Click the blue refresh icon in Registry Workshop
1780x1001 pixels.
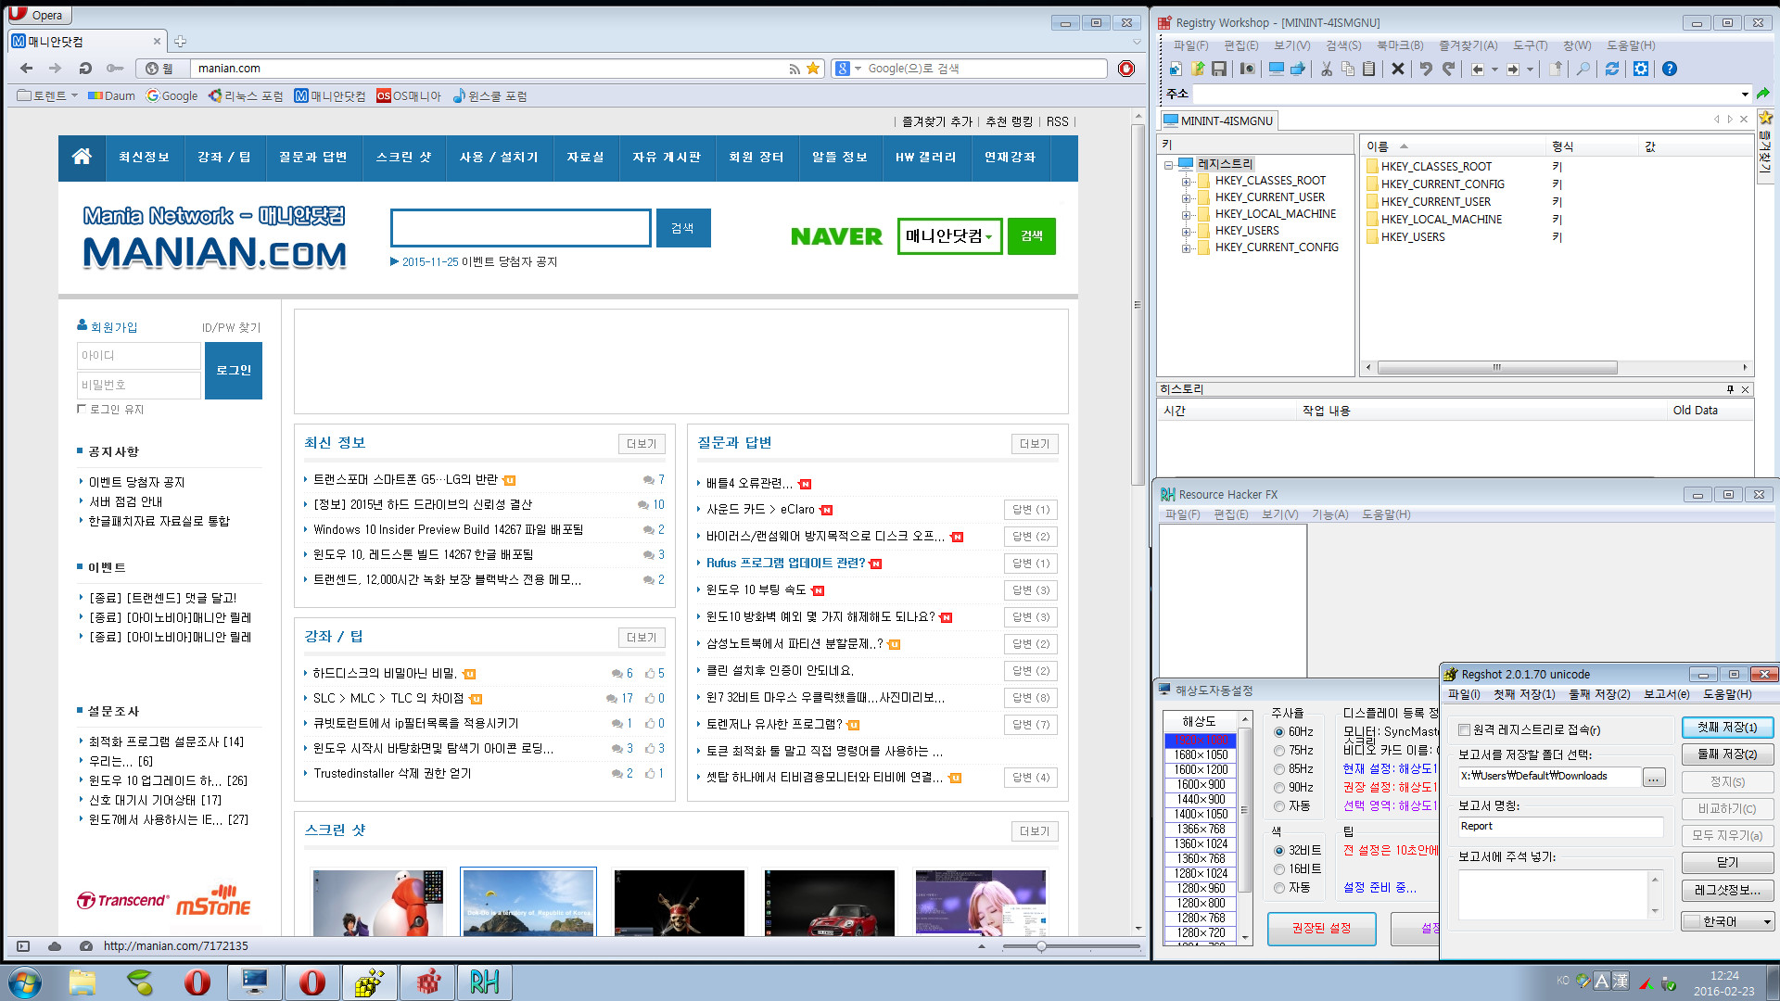(1612, 69)
